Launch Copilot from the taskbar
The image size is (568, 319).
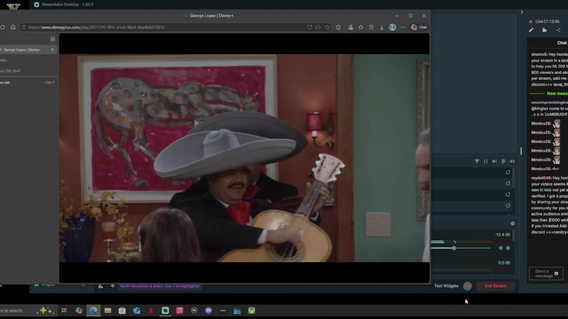click(x=79, y=311)
